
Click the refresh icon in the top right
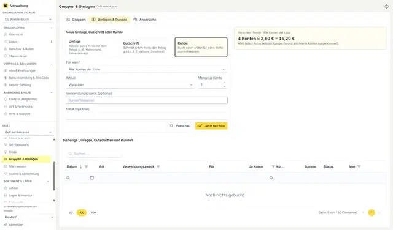click(x=386, y=6)
